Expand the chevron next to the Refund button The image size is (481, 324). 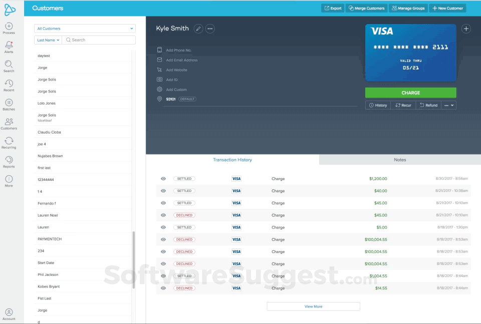tap(451, 105)
